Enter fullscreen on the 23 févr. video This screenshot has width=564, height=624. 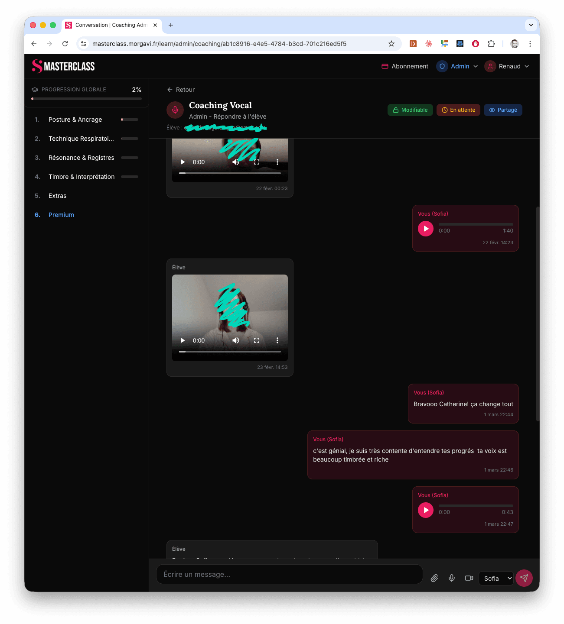pyautogui.click(x=257, y=340)
